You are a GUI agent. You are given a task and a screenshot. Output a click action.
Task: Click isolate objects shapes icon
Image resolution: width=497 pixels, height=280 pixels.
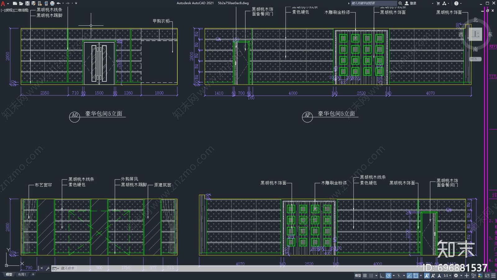pos(473,276)
